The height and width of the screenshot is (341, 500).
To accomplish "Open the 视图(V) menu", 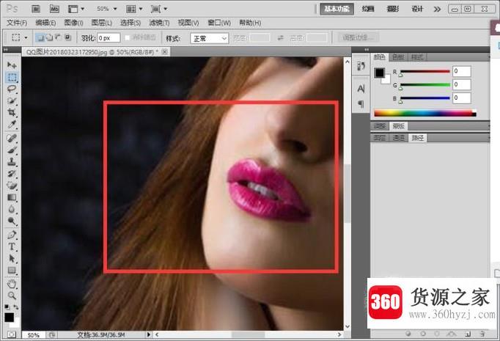I will click(x=188, y=23).
